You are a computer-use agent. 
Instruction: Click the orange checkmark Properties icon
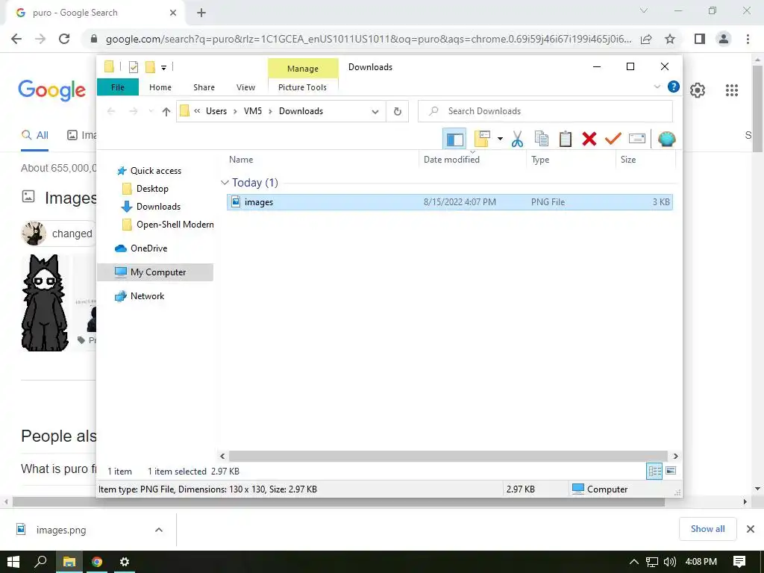(613, 139)
